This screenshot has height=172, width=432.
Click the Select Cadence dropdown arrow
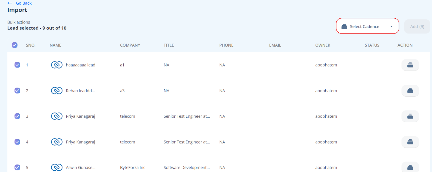click(391, 26)
